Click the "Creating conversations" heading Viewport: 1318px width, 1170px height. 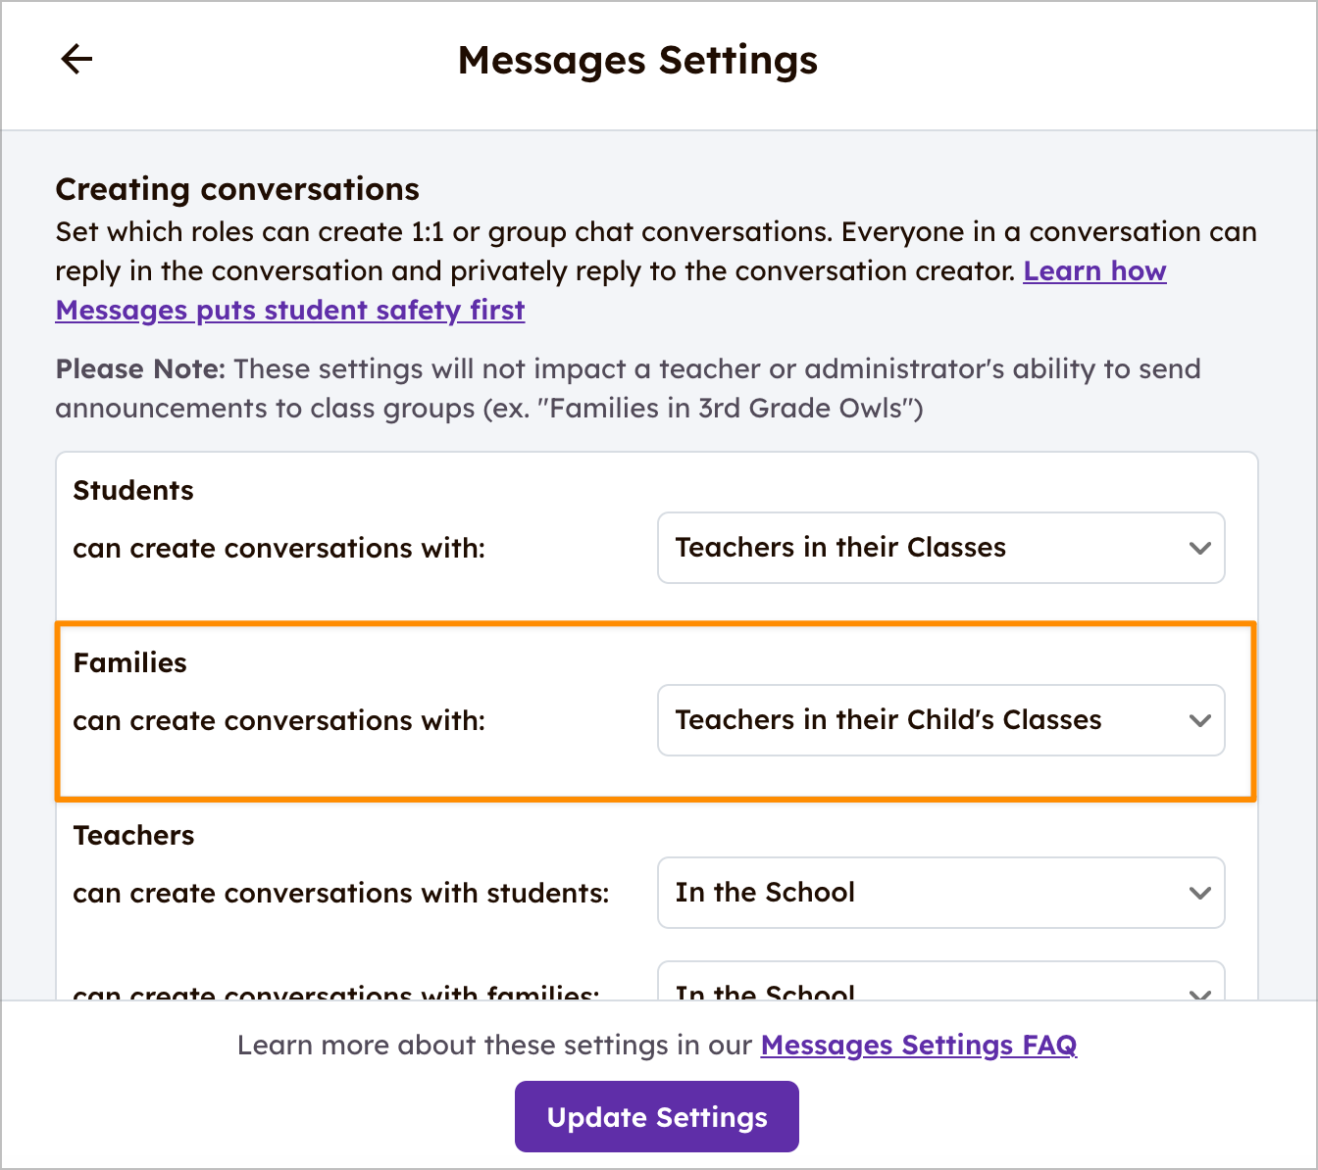pyautogui.click(x=237, y=189)
